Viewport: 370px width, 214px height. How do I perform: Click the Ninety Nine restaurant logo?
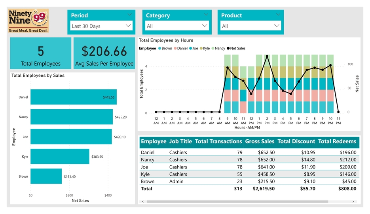click(28, 21)
